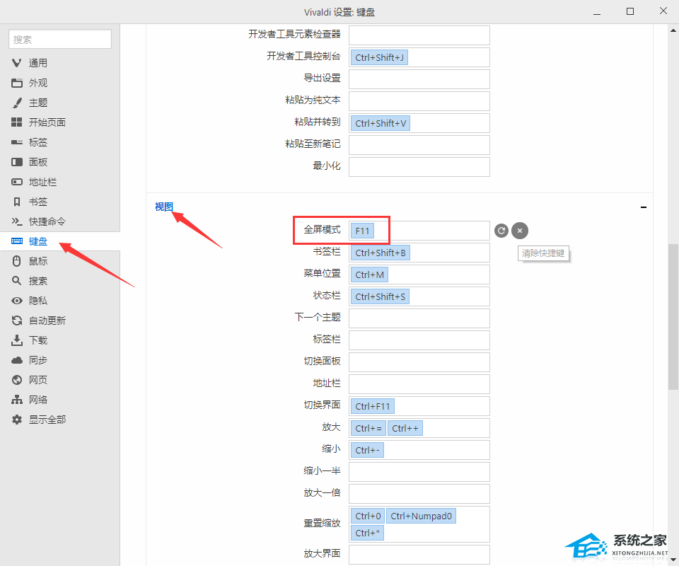Image resolution: width=679 pixels, height=566 pixels.
Task: Select the Ctrl+Shift+V shortcut chip
Action: tap(381, 123)
